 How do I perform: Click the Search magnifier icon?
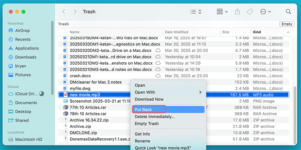(288, 12)
